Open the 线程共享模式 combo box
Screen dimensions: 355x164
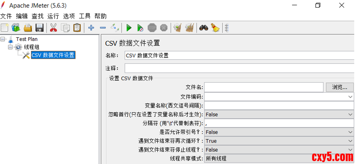pos(279,159)
